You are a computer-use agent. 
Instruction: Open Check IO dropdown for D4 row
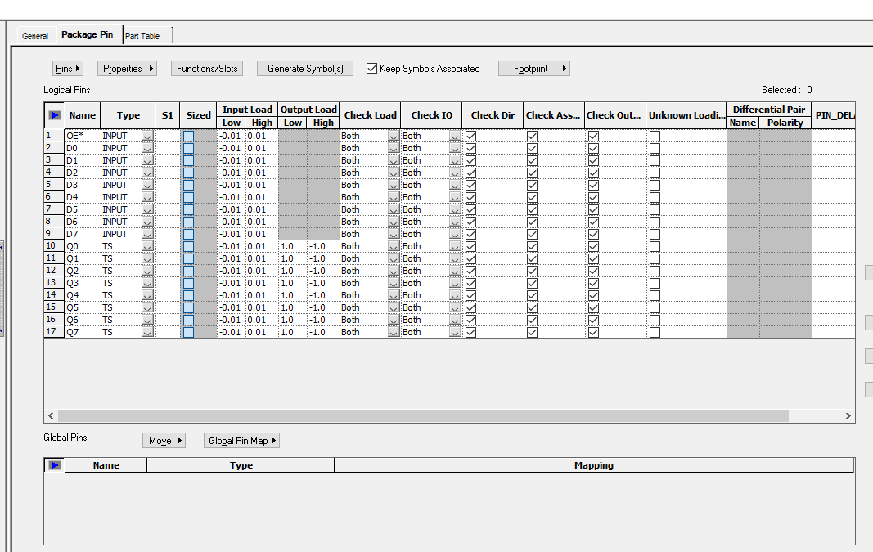(x=455, y=197)
